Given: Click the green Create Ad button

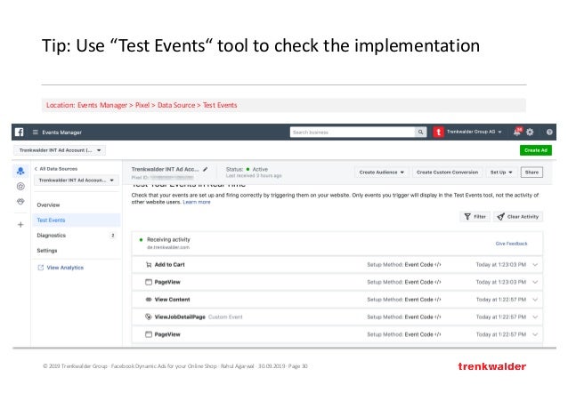Looking at the screenshot, I should (x=536, y=150).
